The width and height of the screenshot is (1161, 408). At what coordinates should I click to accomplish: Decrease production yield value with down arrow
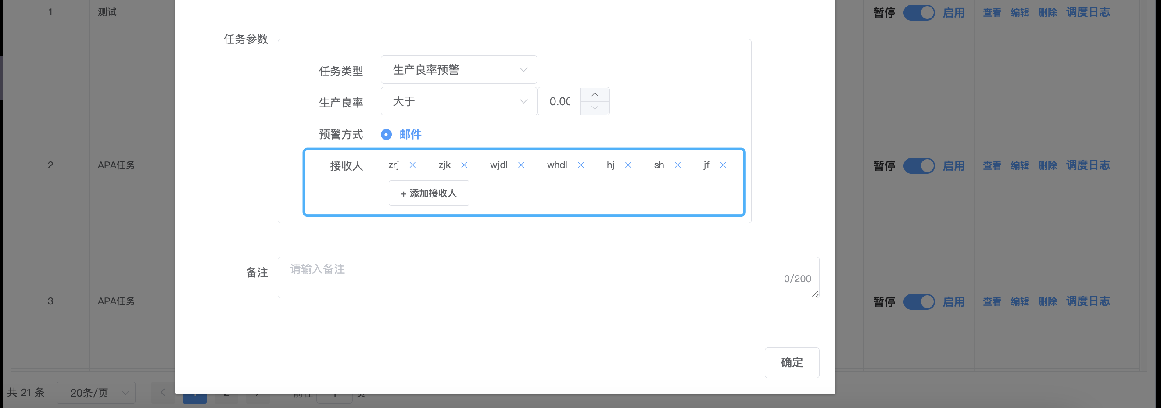click(x=595, y=108)
